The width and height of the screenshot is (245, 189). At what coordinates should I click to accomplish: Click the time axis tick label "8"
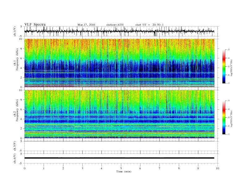click(x=179, y=168)
